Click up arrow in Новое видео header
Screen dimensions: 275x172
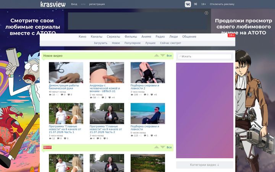tap(157, 55)
